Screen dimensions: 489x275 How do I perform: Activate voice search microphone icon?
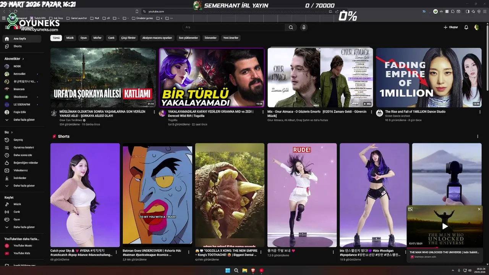(x=304, y=27)
